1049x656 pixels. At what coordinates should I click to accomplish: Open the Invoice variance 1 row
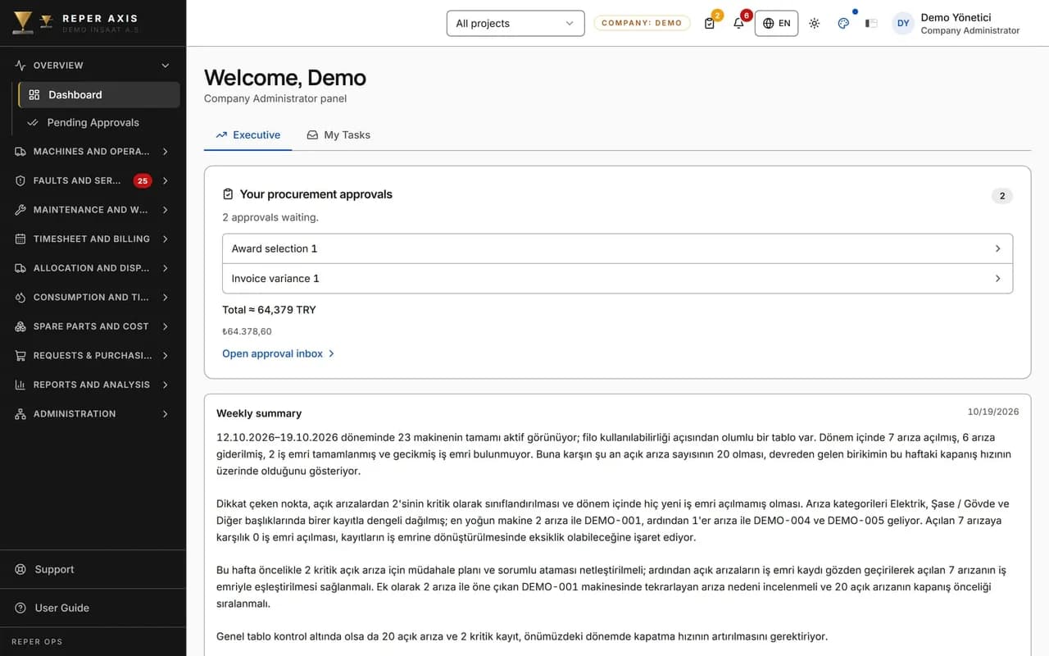pyautogui.click(x=617, y=278)
